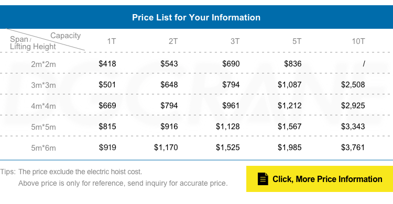Image resolution: width=393 pixels, height=204 pixels.
Task: Click the 4m*4m row label
Action: coord(43,106)
